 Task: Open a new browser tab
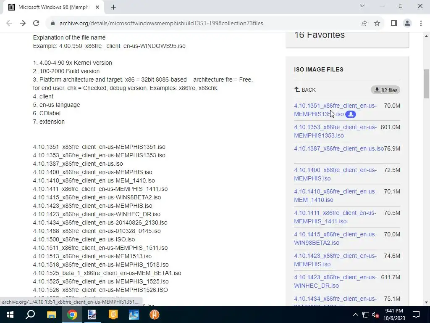click(113, 8)
